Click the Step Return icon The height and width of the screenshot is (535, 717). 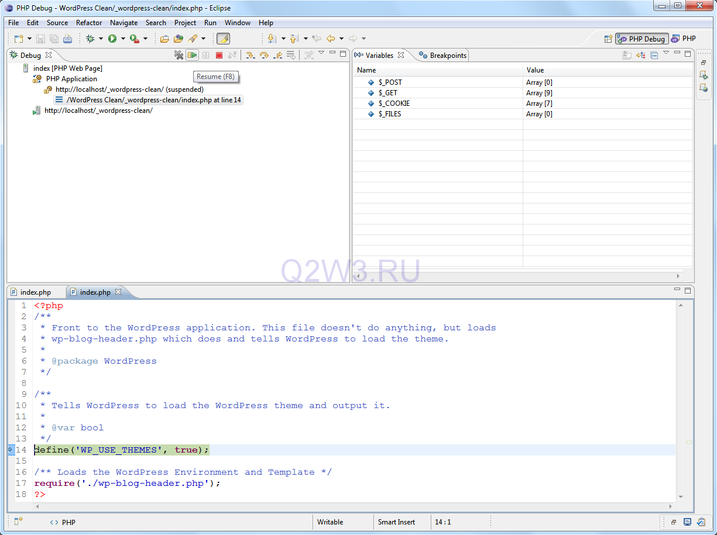click(278, 55)
